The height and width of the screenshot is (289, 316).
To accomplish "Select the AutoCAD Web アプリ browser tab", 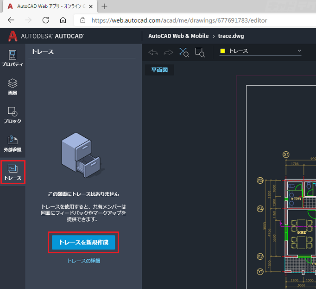I will coord(50,6).
